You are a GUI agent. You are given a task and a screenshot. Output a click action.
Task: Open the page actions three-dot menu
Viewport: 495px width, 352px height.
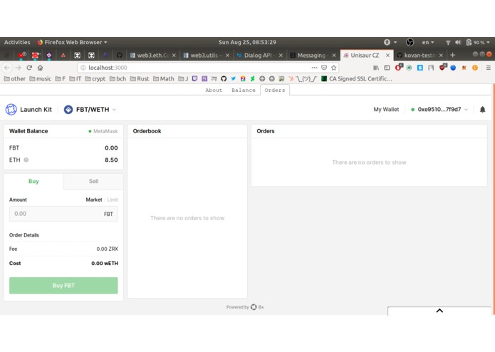click(314, 68)
